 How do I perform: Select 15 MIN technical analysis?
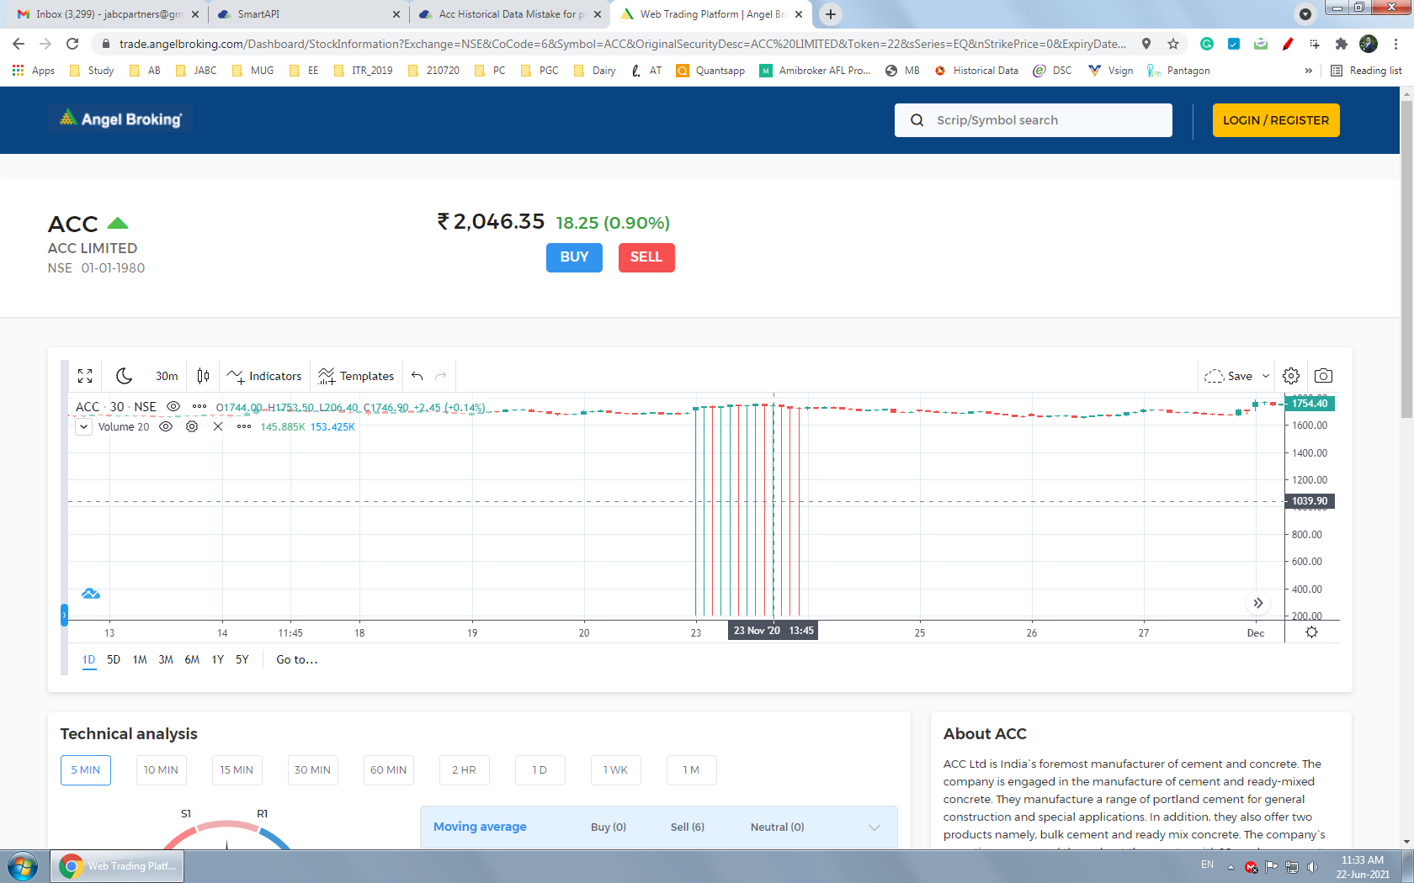[237, 770]
